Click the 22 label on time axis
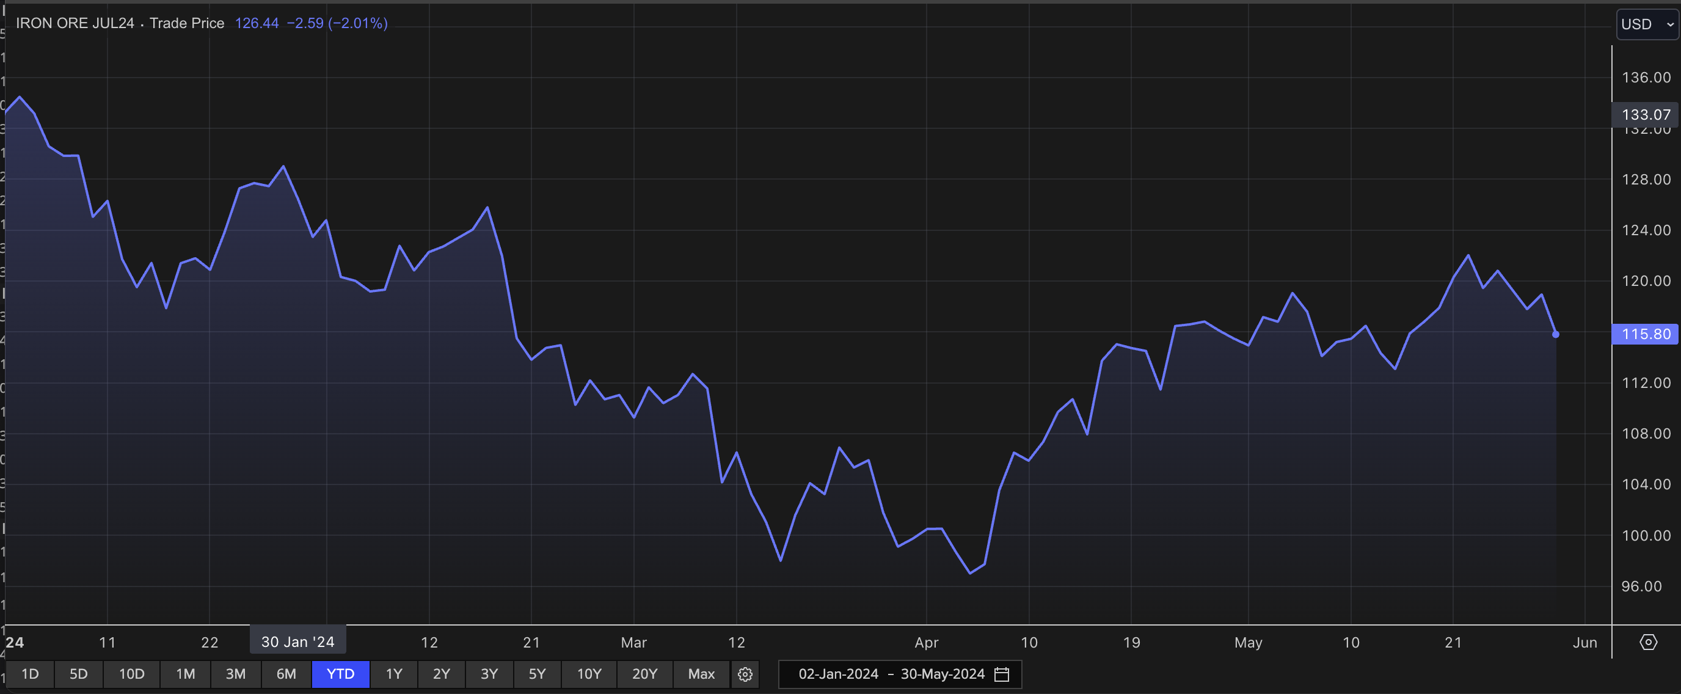Viewport: 1681px width, 694px height. (210, 643)
